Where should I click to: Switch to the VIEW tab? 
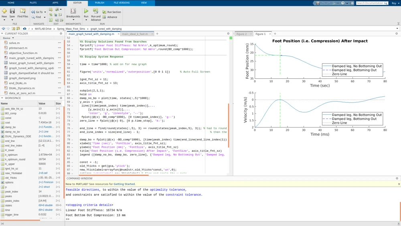click(x=144, y=3)
